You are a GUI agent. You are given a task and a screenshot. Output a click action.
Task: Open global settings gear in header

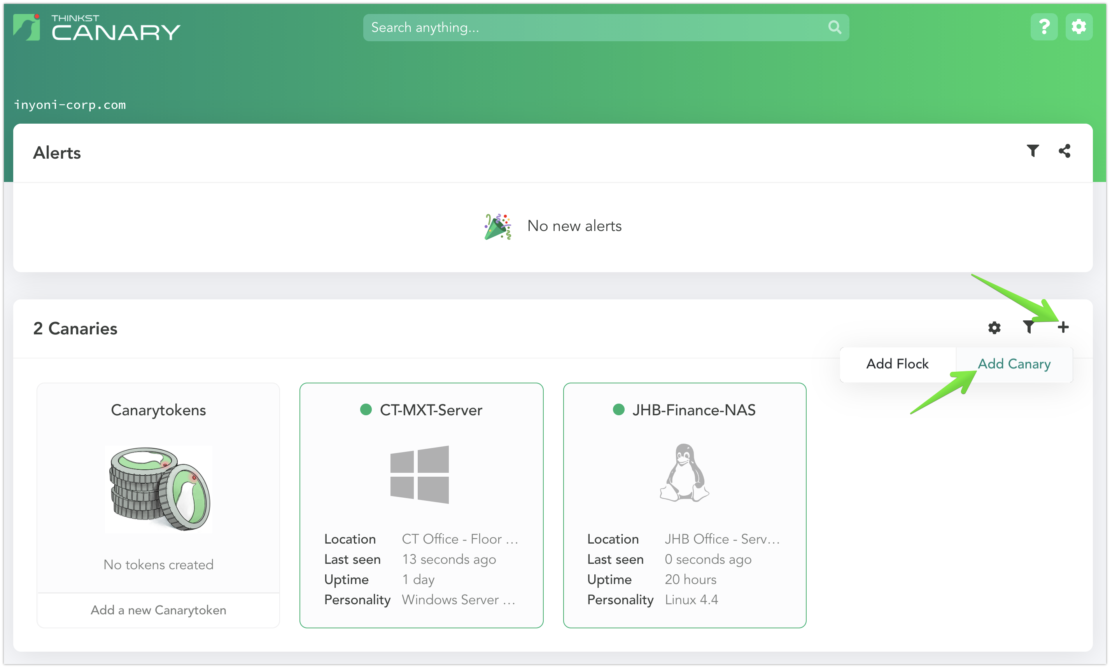click(1078, 27)
